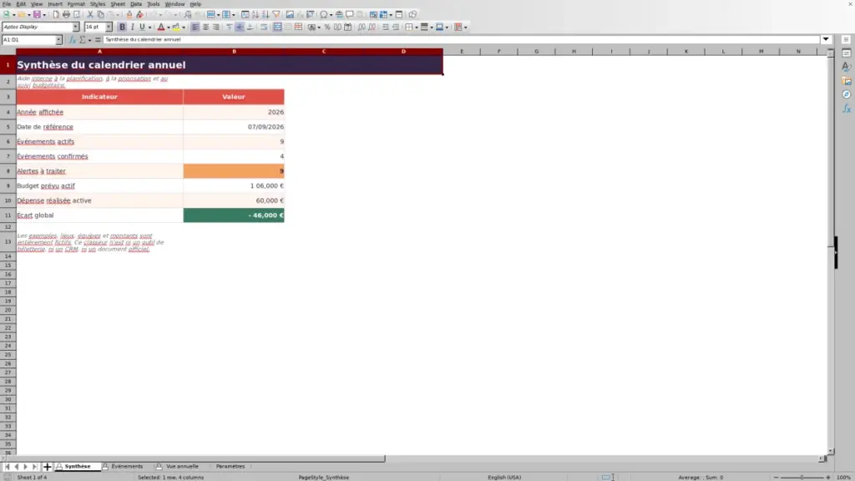Image resolution: width=855 pixels, height=481 pixels.
Task: Toggle Wrap Text for the cell
Action: [x=264, y=28]
